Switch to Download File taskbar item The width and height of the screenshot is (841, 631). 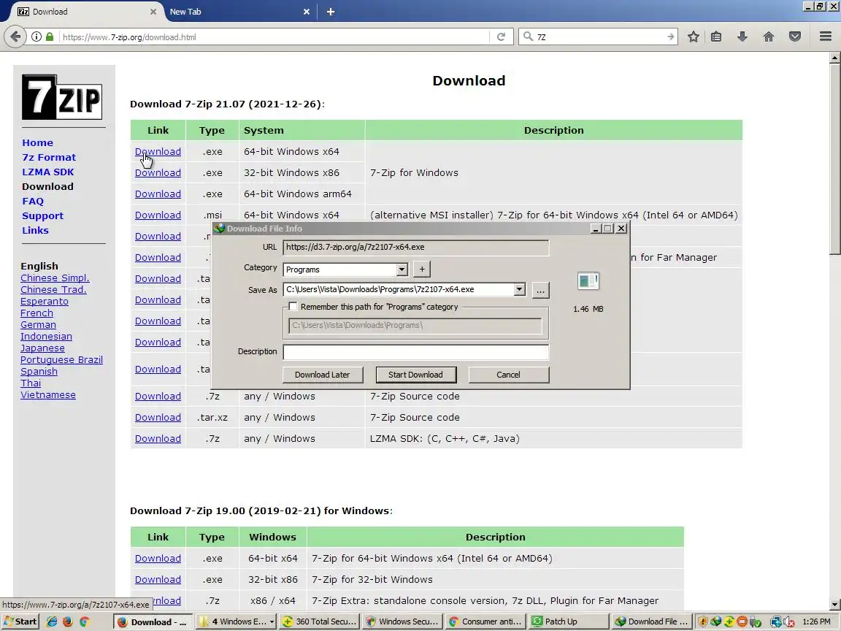pyautogui.click(x=651, y=622)
